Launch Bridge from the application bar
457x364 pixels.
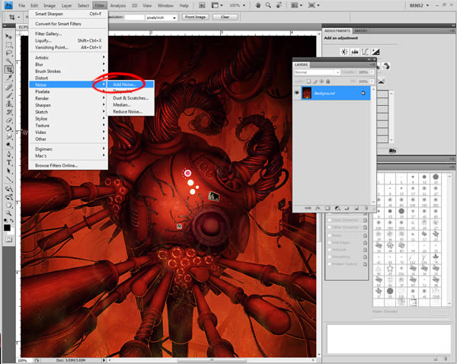click(x=202, y=5)
